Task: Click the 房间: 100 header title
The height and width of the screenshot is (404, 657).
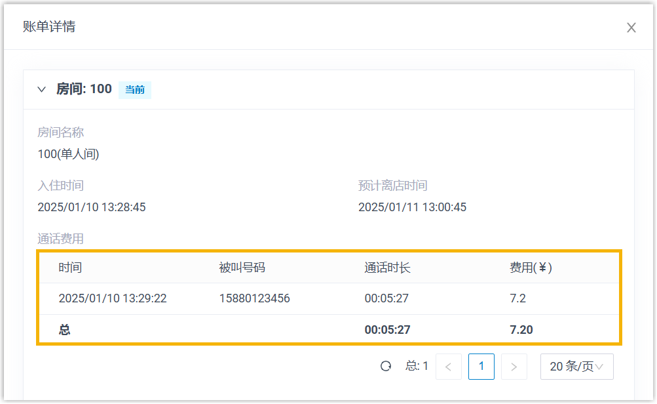Action: [84, 89]
